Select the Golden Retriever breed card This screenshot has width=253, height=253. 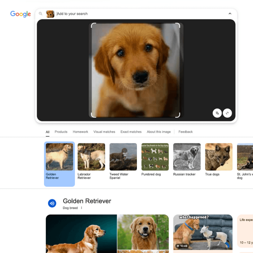pyautogui.click(x=59, y=164)
